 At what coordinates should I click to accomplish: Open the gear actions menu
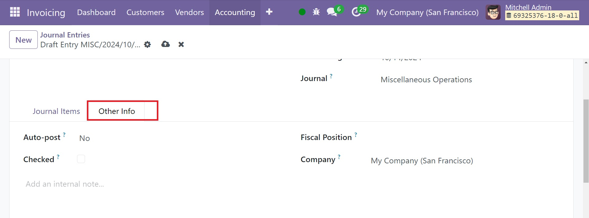pos(148,45)
